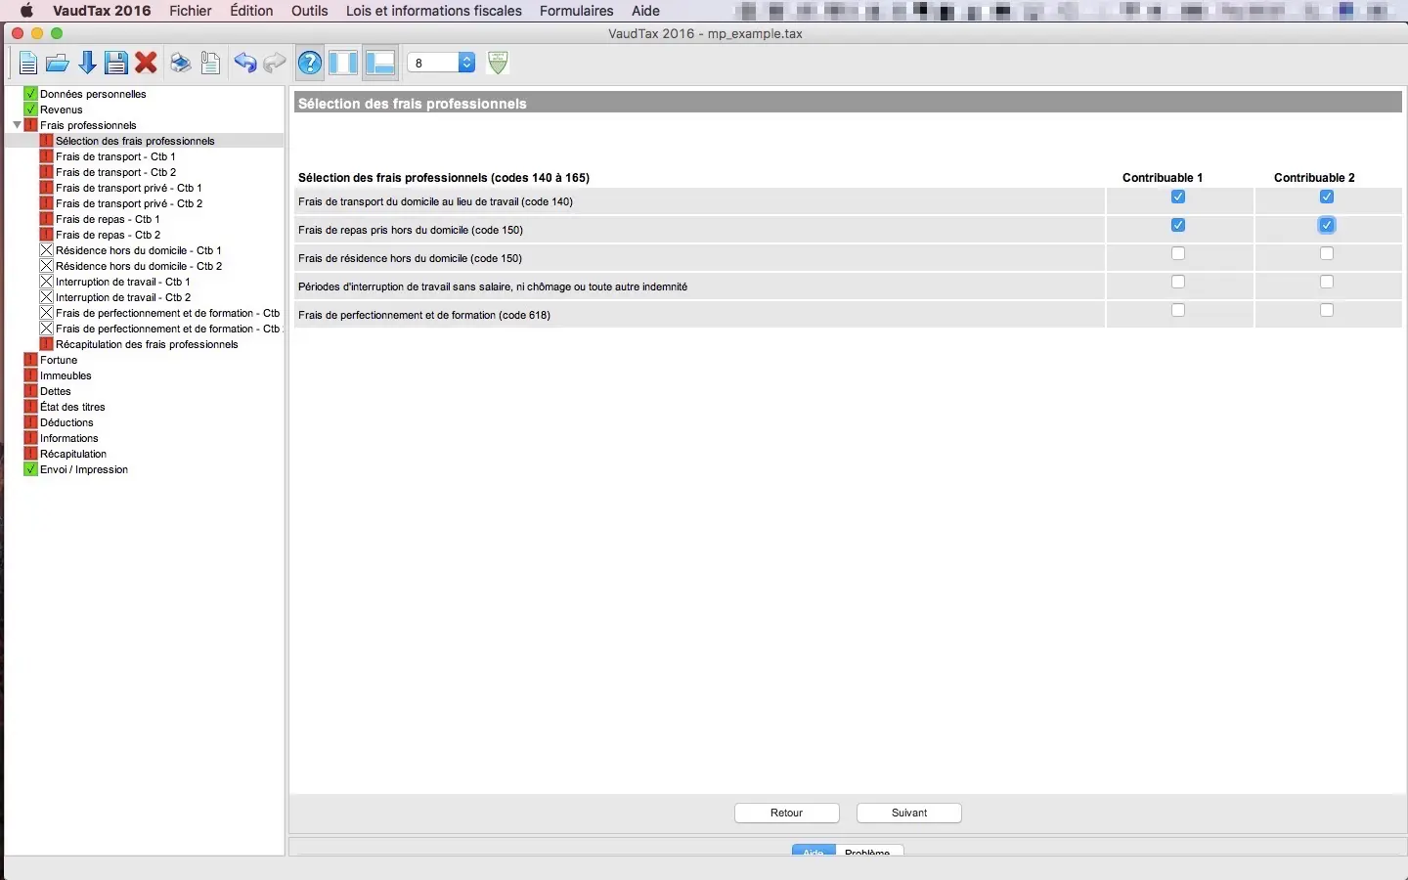This screenshot has width=1408, height=880.
Task: Check interruption de travail for Contribuable 1
Action: tap(1178, 282)
